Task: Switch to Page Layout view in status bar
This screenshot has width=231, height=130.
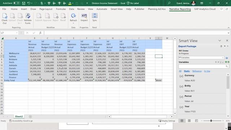Action: [x=189, y=121]
